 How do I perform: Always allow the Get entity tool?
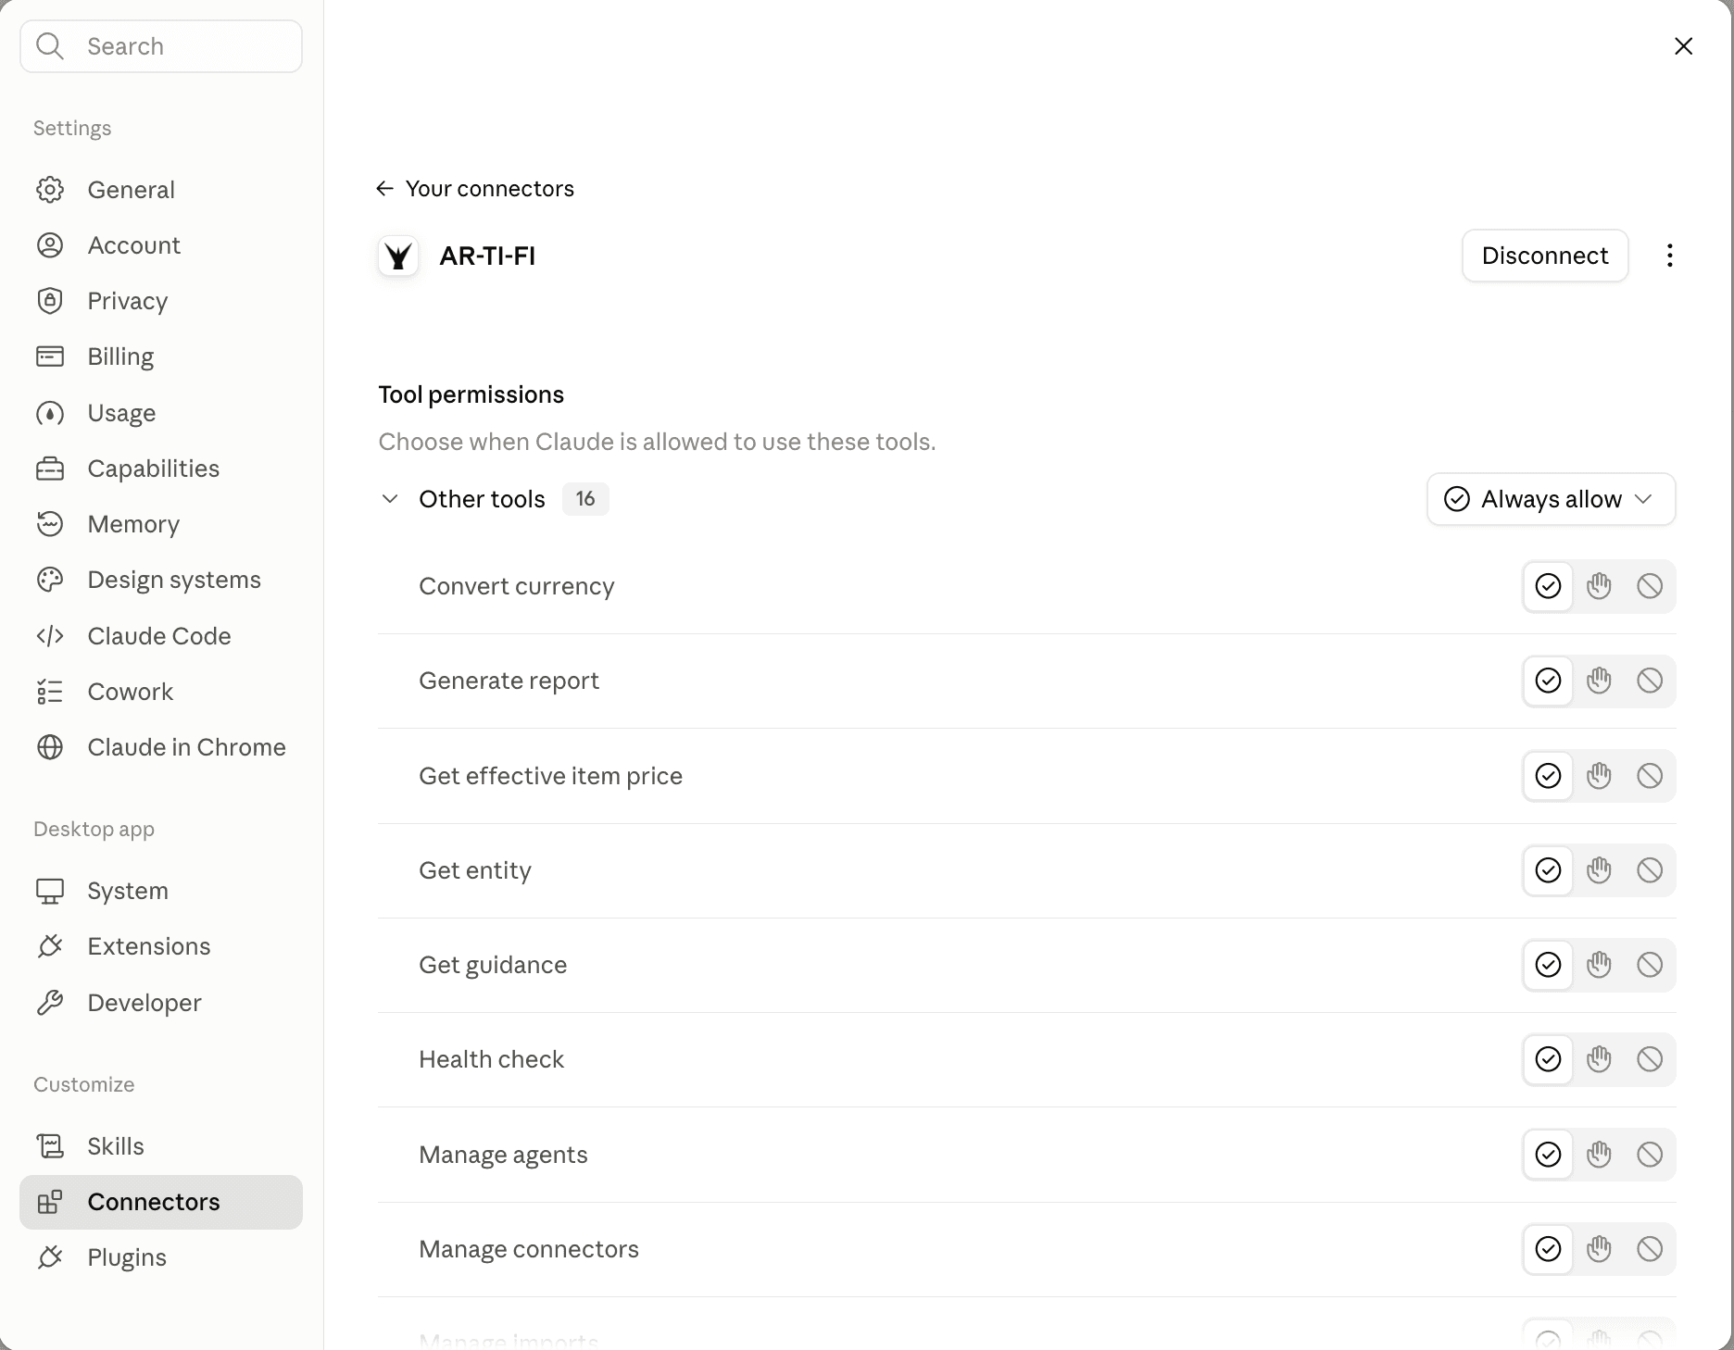[x=1548, y=870]
